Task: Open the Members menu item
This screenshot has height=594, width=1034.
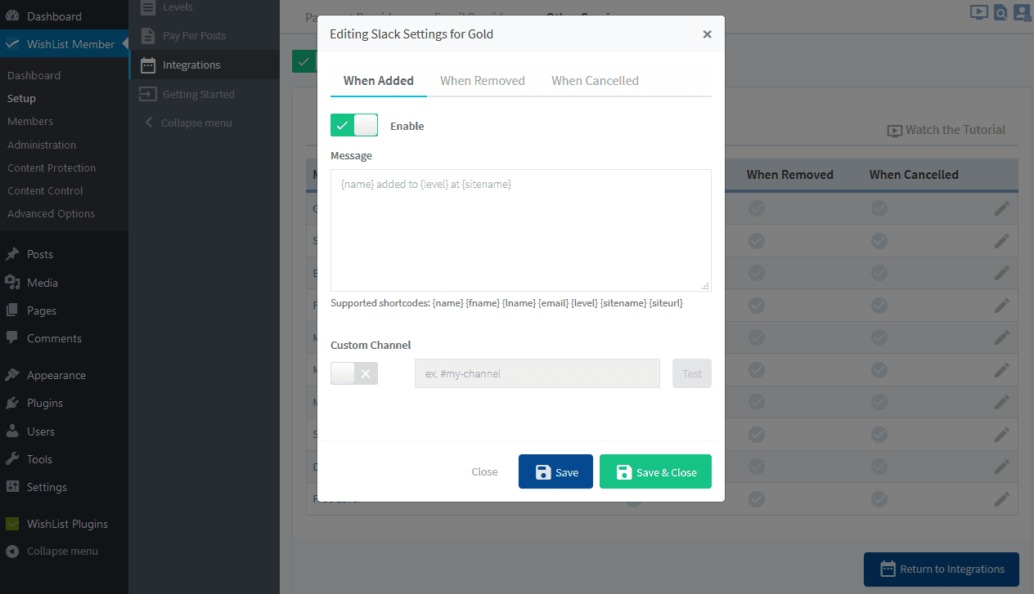Action: tap(30, 121)
